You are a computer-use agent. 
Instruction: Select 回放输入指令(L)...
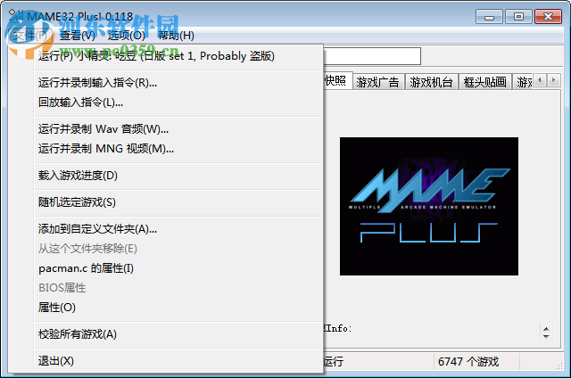[178, 103]
